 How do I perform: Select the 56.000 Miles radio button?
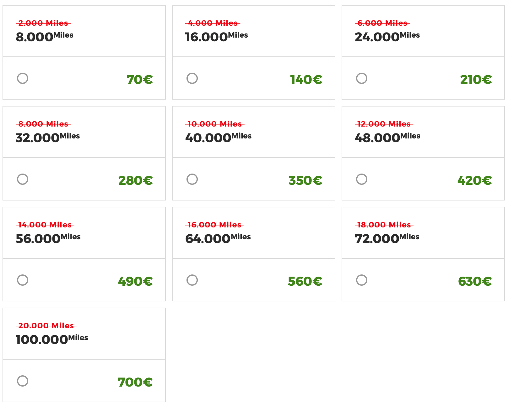pos(23,280)
